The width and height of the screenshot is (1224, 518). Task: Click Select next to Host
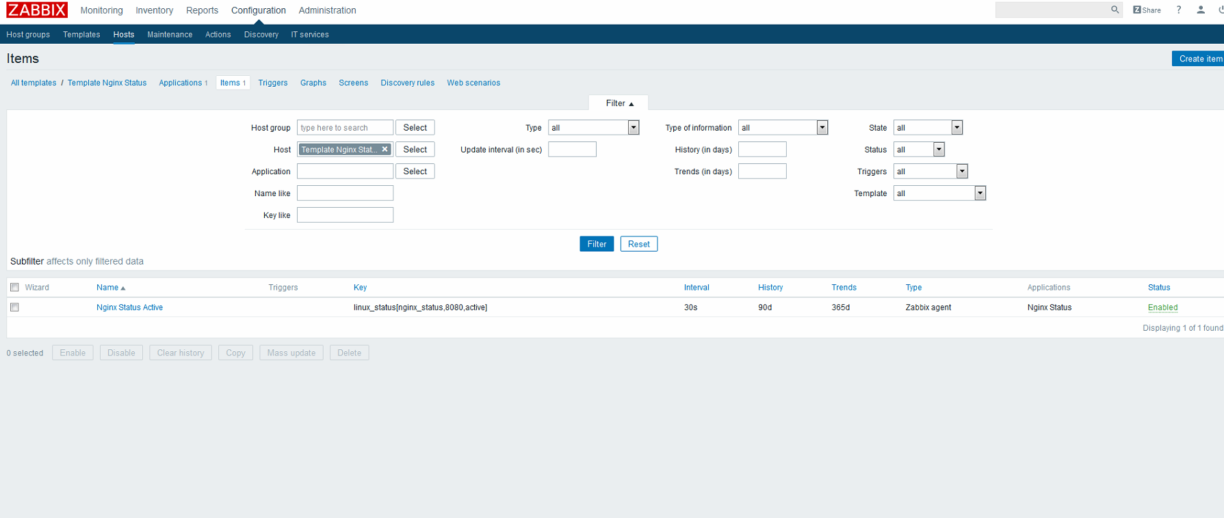click(x=415, y=150)
